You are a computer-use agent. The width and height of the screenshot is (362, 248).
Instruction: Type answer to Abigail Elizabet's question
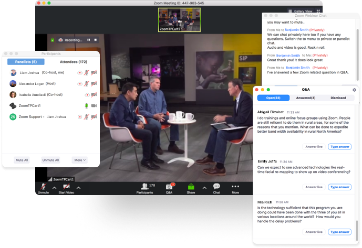coord(339,147)
